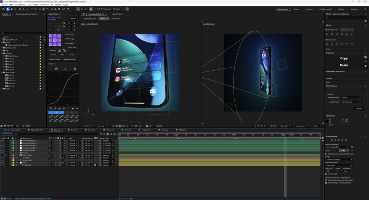Check Almacenar en caché antes de reproducir
This screenshot has width=369, height=200.
326,154
